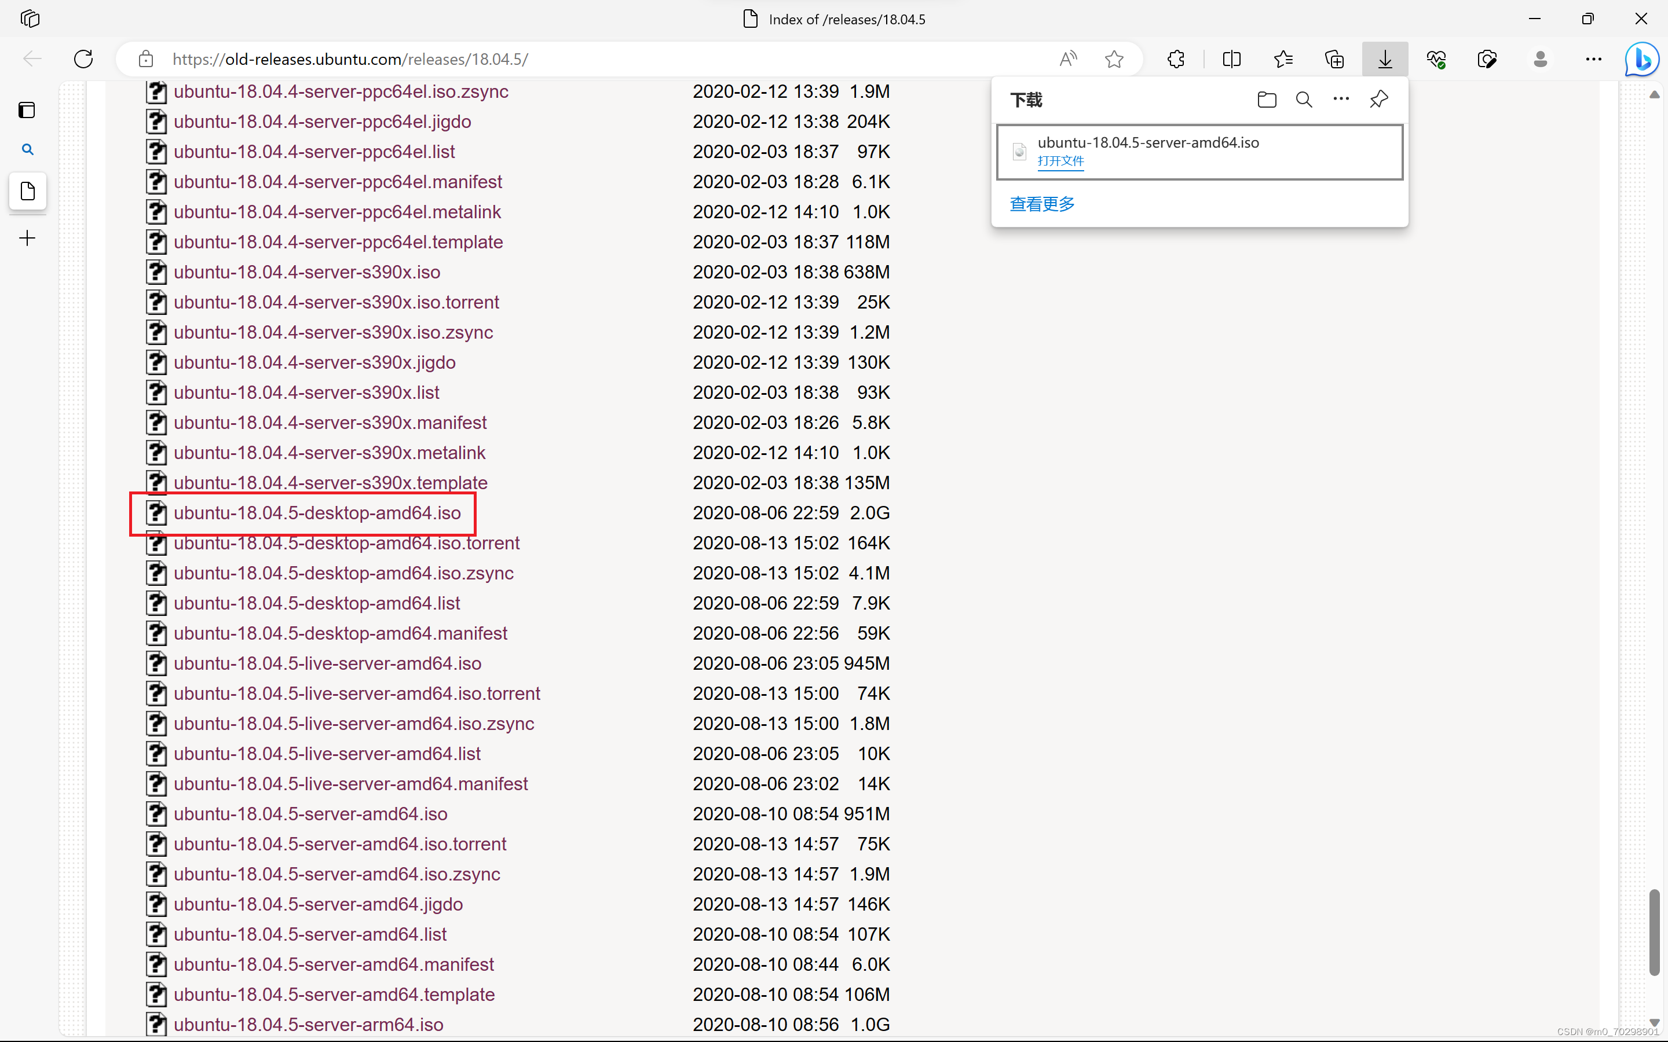Open the collections icon in toolbar
The height and width of the screenshot is (1042, 1668).
[1334, 59]
